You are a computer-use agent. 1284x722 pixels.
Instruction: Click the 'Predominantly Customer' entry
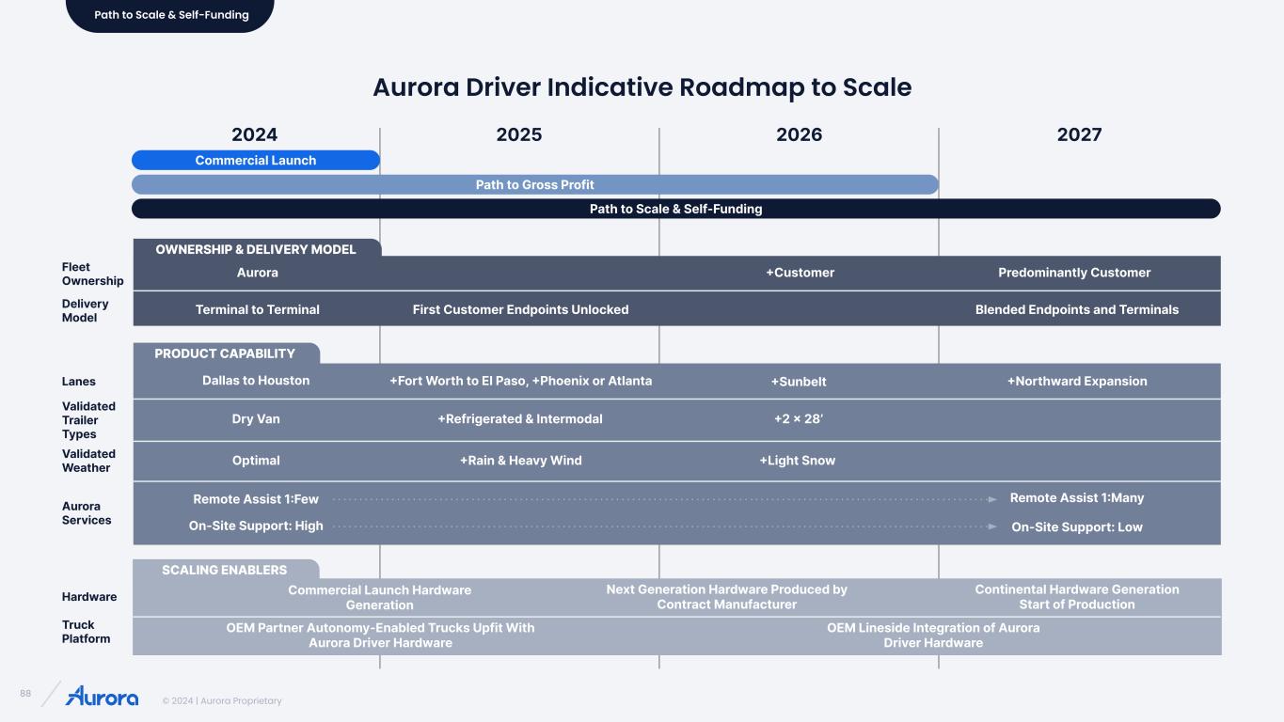1074,273
